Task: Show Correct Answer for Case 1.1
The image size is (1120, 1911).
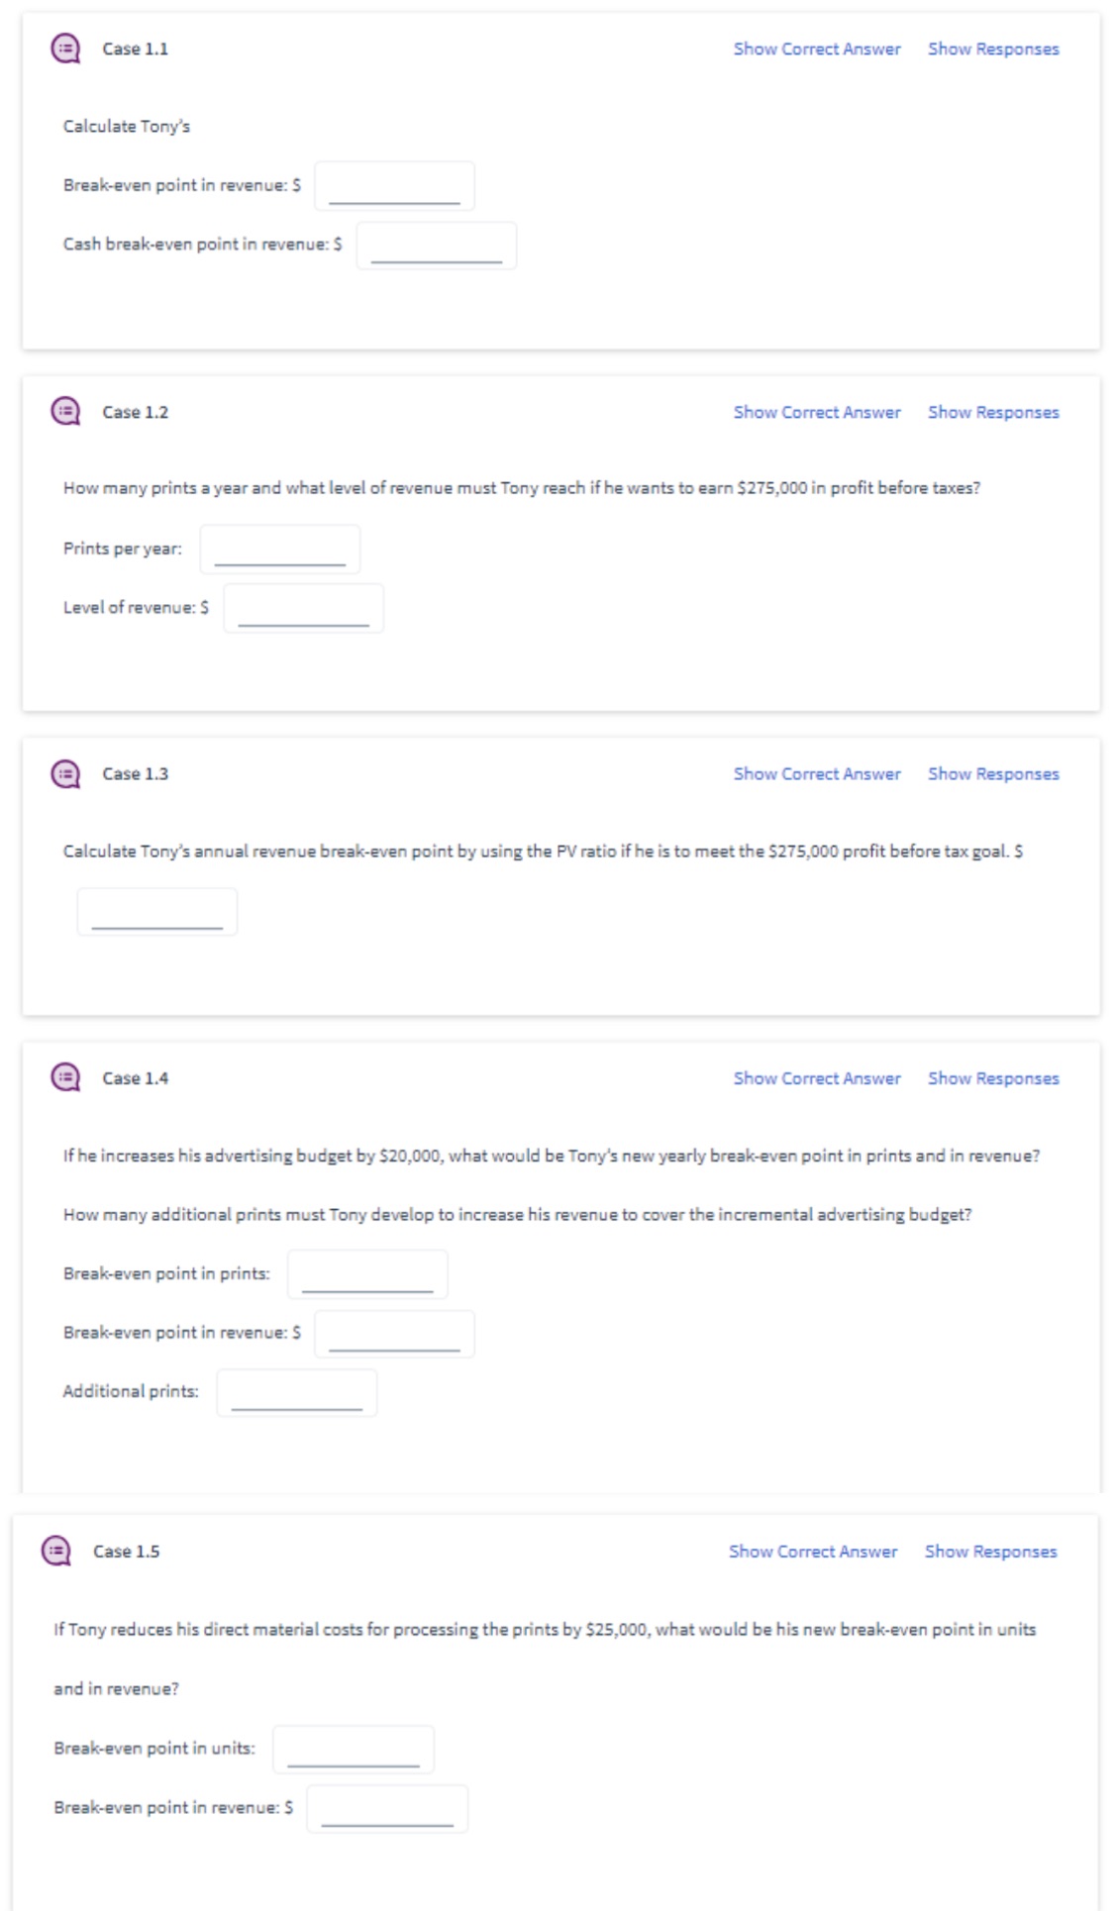Action: click(x=816, y=49)
